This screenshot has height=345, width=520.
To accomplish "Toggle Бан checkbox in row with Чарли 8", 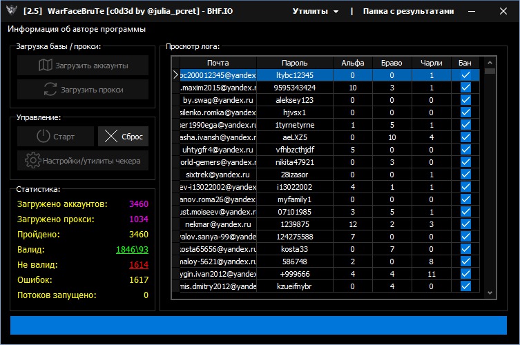I will pos(465,261).
